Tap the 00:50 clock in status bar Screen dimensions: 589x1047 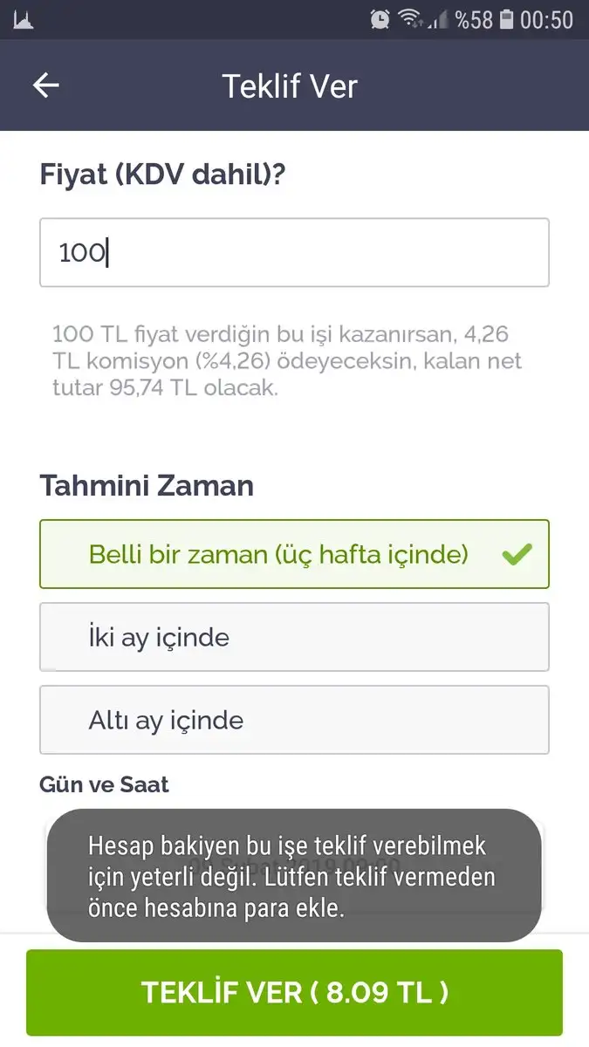(x=547, y=19)
